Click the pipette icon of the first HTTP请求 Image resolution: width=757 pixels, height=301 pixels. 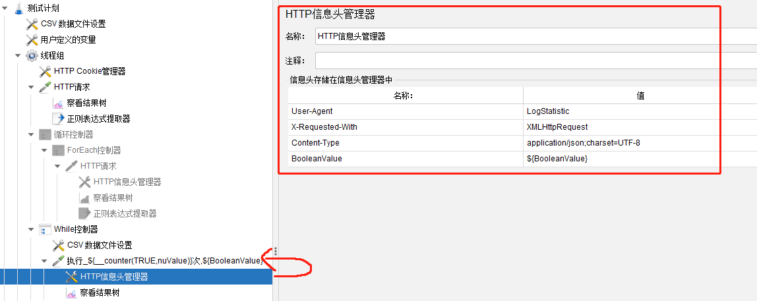point(45,87)
